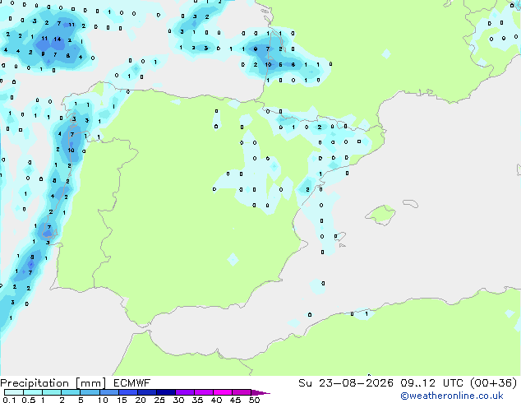Screen dimensions: 521x403
Task: Pick the 15–20 mm blue legend band
Action: (127, 392)
